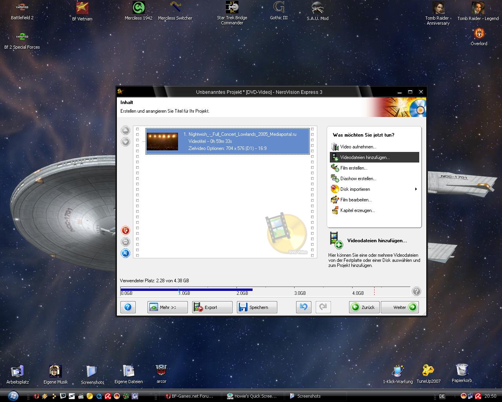Open help with the blue question mark

coord(128,307)
